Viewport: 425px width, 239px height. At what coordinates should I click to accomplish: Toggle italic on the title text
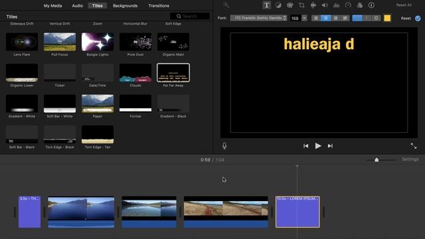(x=367, y=18)
